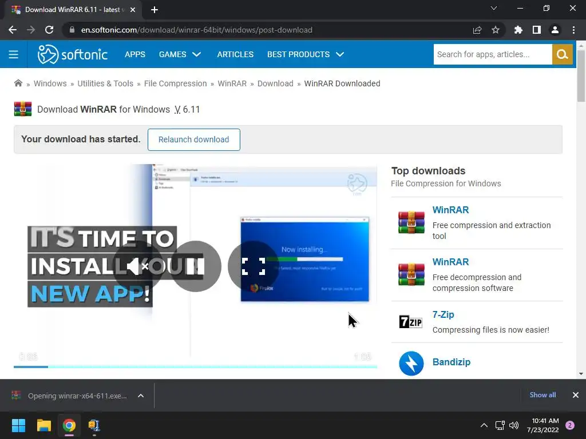Click the Chrome taskbar icon
The width and height of the screenshot is (586, 439).
tap(69, 425)
